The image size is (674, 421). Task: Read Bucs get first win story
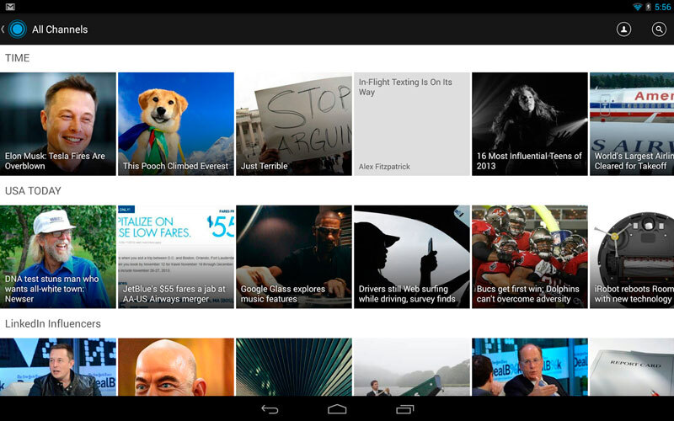click(529, 257)
